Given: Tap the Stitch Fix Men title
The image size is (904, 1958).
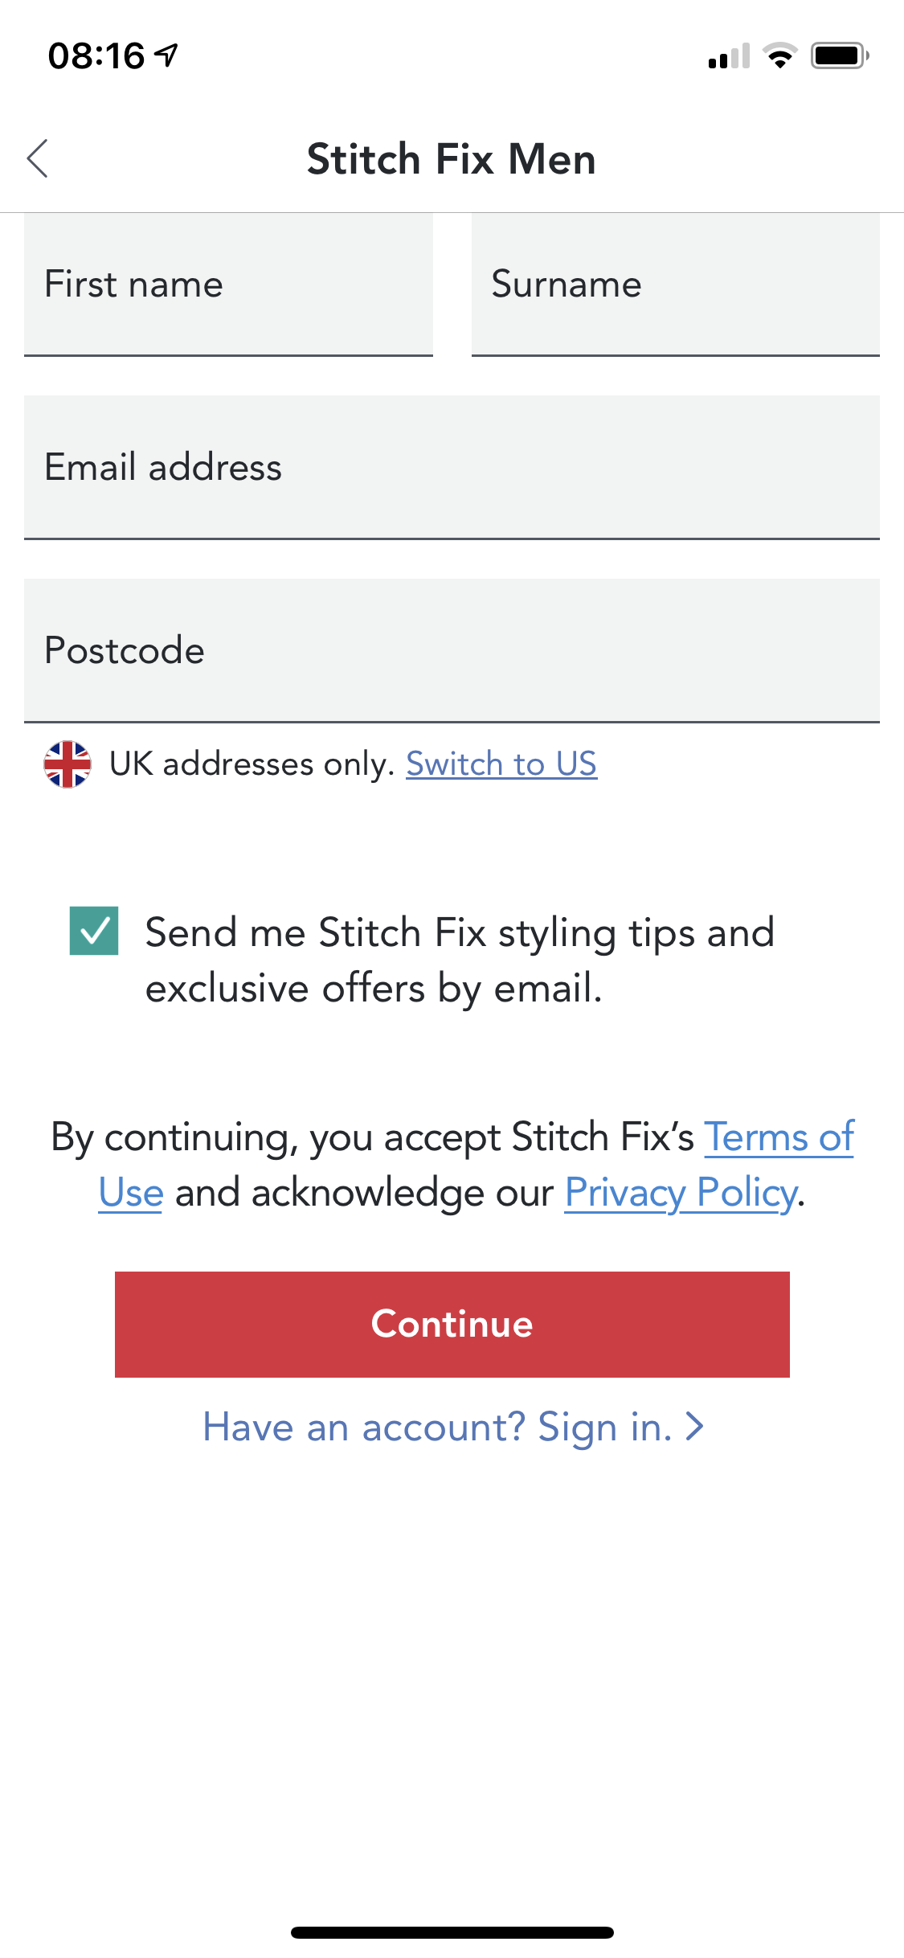Looking at the screenshot, I should pos(452,158).
